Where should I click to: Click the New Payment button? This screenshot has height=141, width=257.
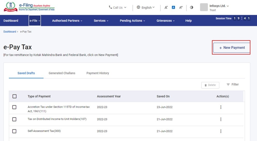coord(231,48)
